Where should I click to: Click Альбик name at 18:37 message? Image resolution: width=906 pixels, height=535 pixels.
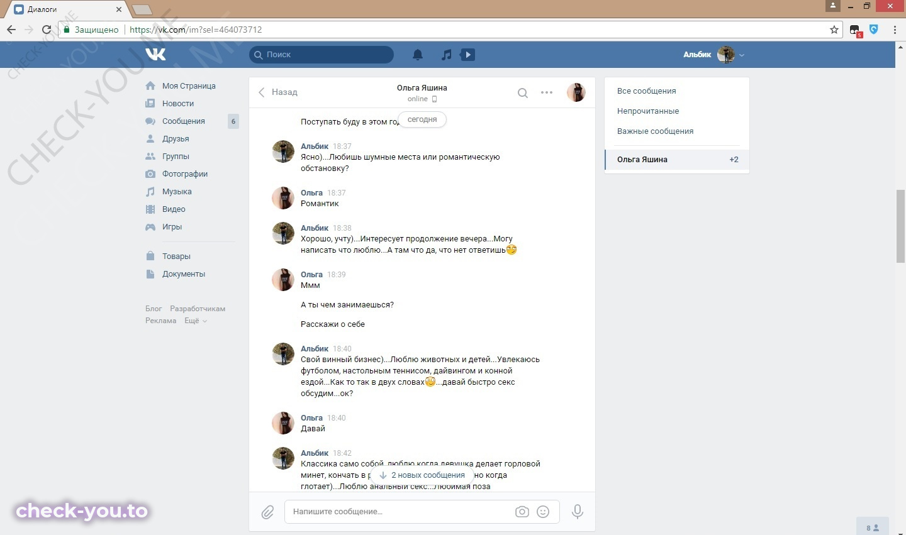point(315,146)
